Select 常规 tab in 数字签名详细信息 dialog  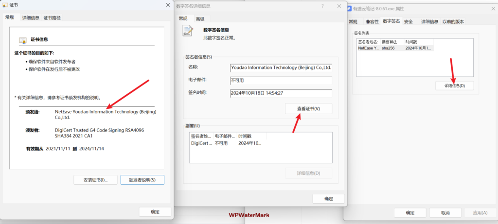[x=183, y=18]
